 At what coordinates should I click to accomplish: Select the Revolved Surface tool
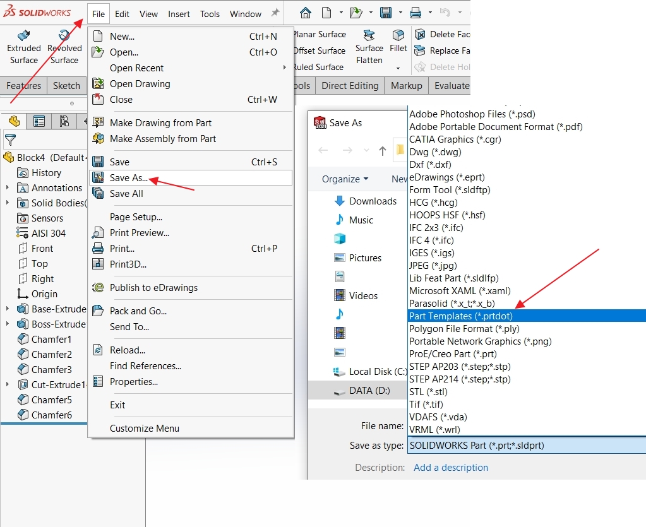tap(64, 47)
